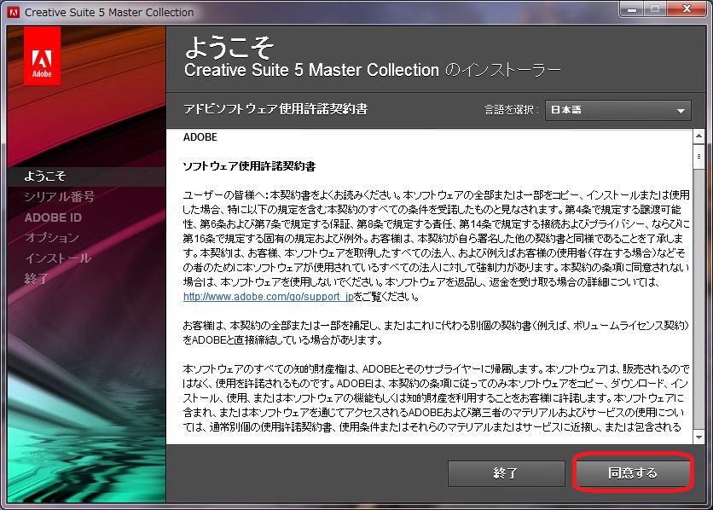Click the 言語を選択 label
Screen dimensions: 713x510
pyautogui.click(x=511, y=110)
